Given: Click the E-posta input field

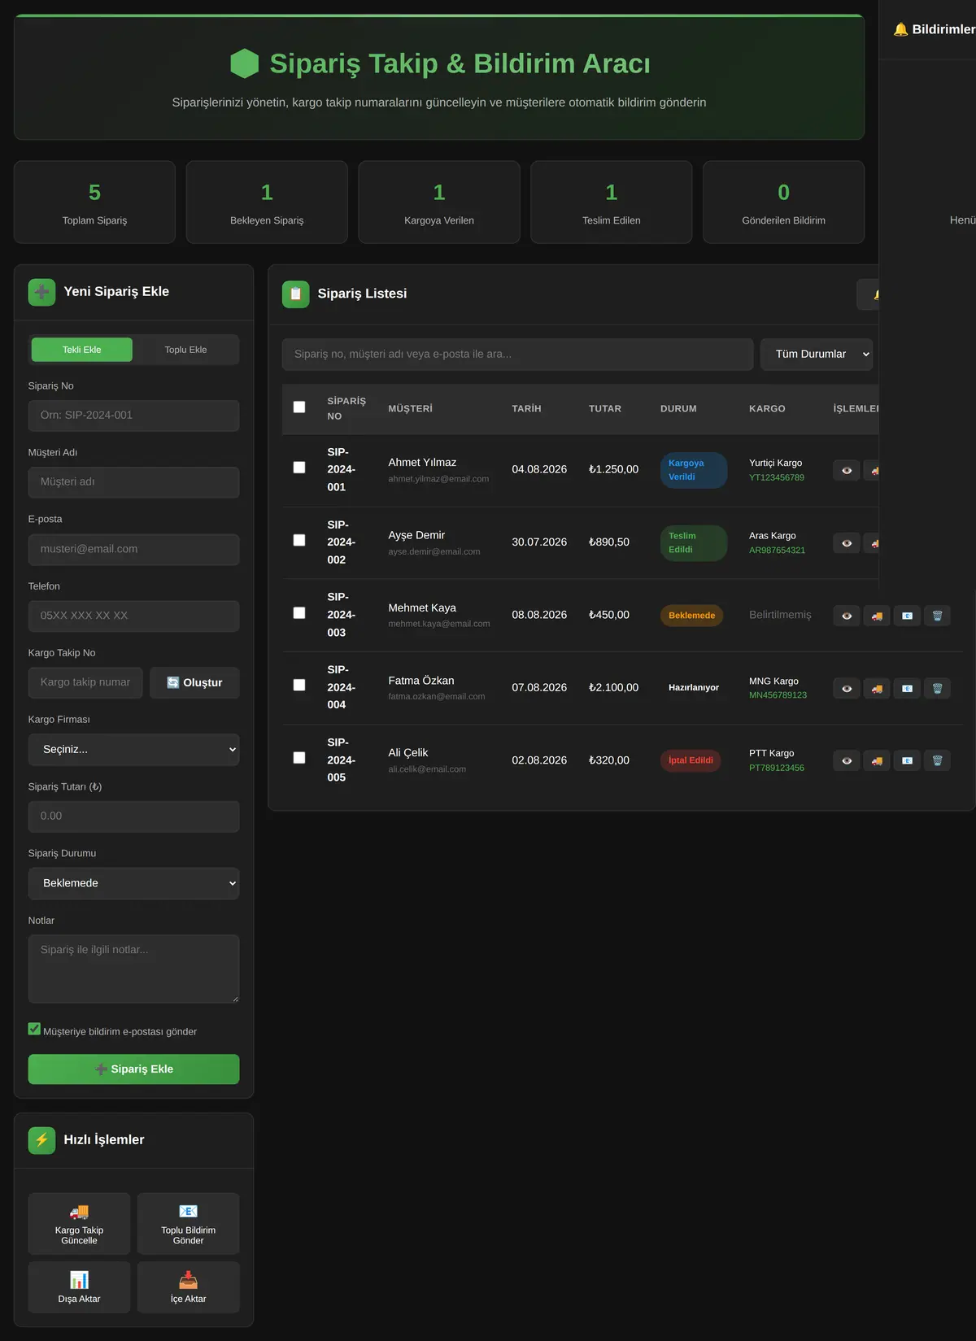Looking at the screenshot, I should [133, 549].
